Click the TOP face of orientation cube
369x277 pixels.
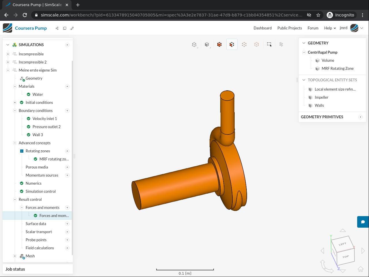345,257
